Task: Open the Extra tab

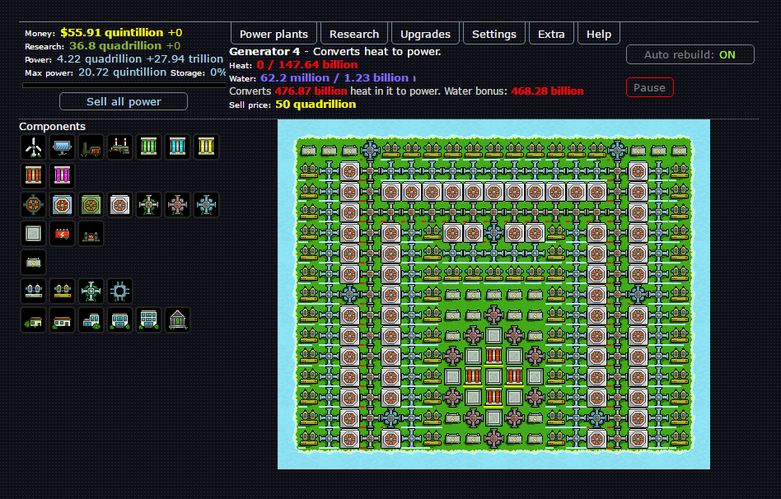Action: [551, 34]
